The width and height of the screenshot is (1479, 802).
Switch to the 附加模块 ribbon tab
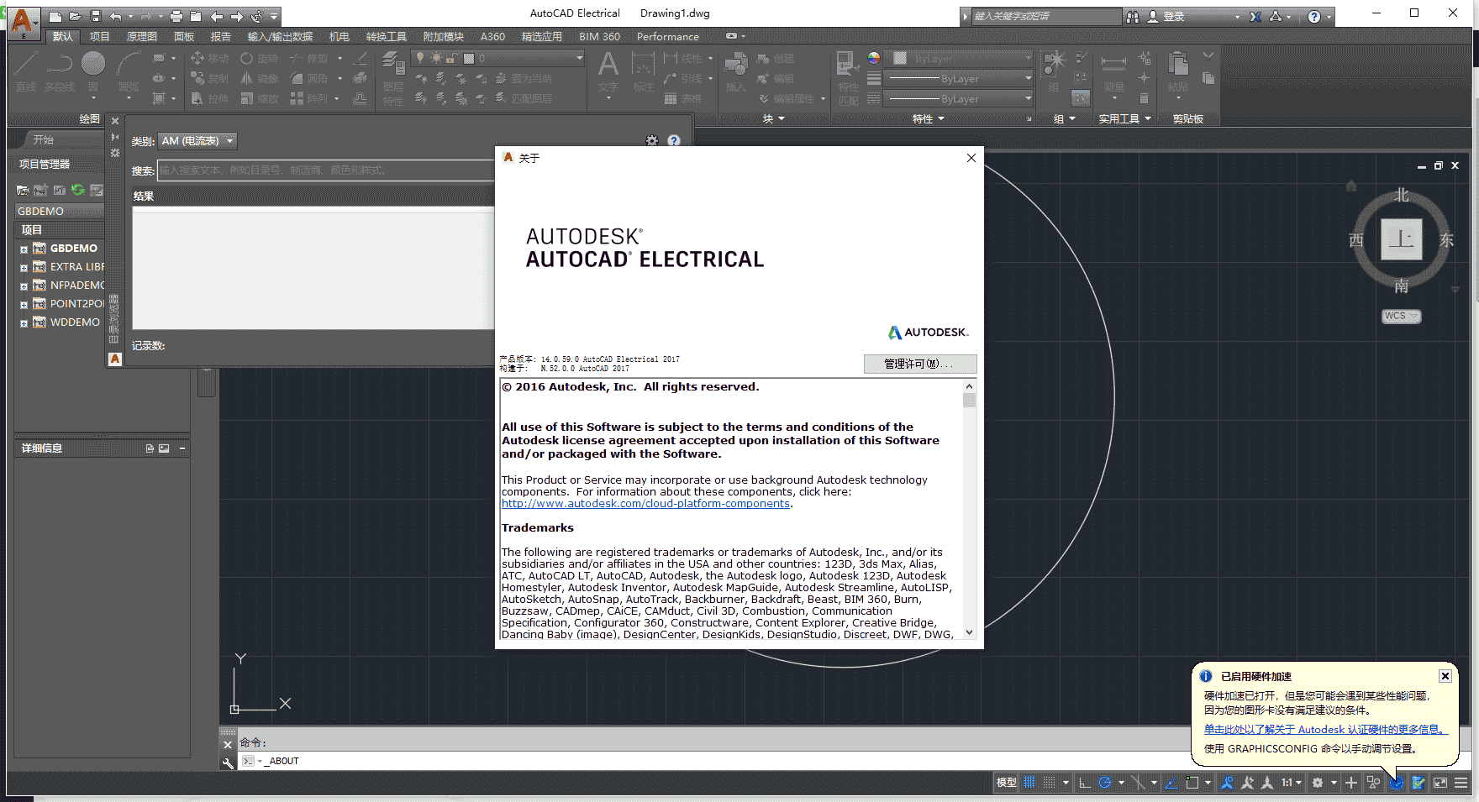pyautogui.click(x=443, y=36)
